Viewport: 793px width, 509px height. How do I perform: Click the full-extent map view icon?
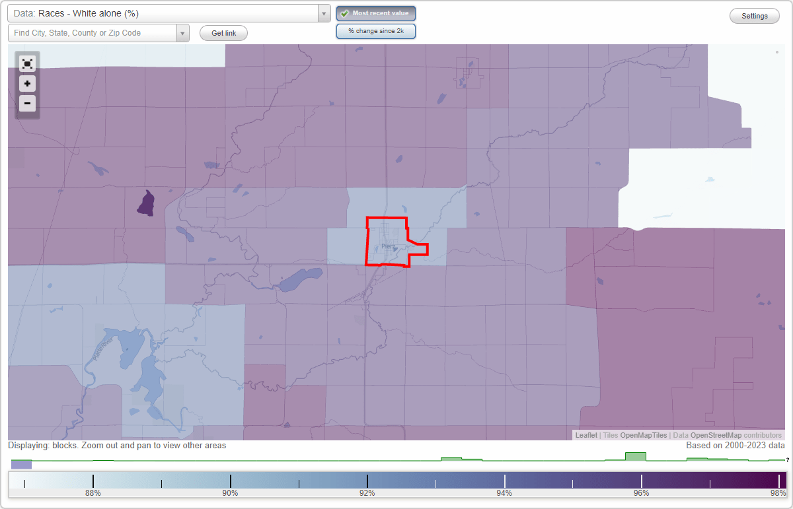[27, 63]
